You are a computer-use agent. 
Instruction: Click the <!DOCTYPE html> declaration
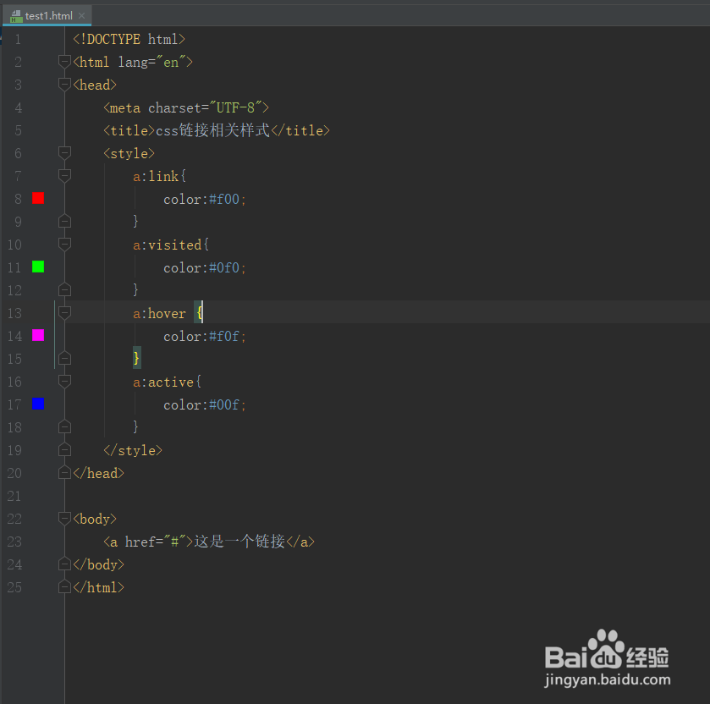tap(129, 40)
